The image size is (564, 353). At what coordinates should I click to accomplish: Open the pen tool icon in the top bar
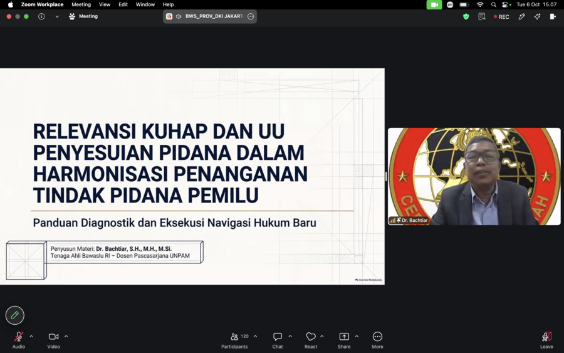[521, 16]
